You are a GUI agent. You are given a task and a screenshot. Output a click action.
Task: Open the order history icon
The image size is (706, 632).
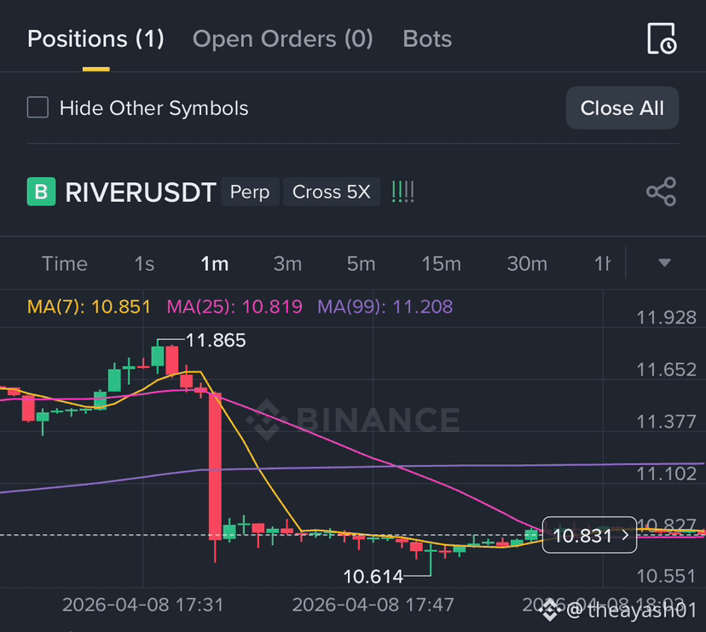tap(662, 38)
